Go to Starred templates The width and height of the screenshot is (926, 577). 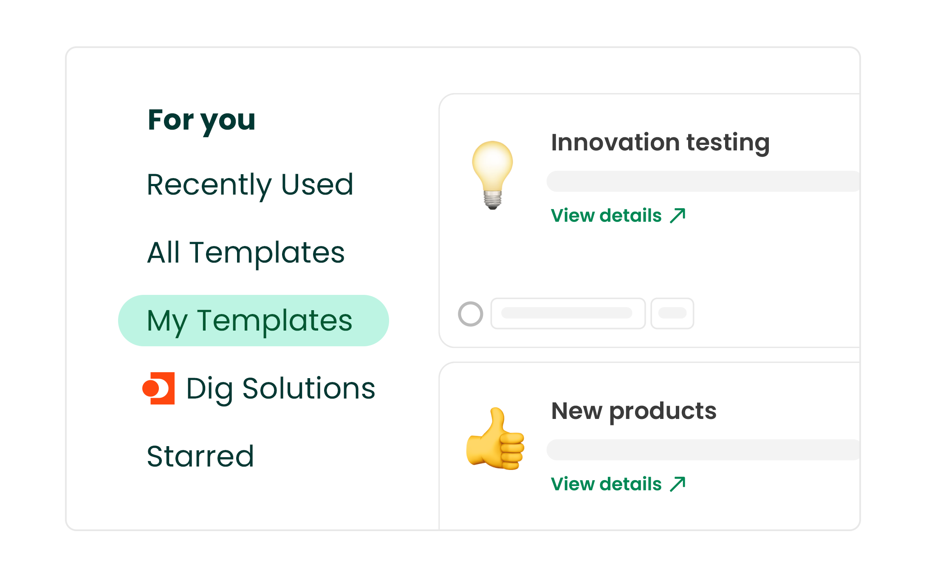coord(200,457)
